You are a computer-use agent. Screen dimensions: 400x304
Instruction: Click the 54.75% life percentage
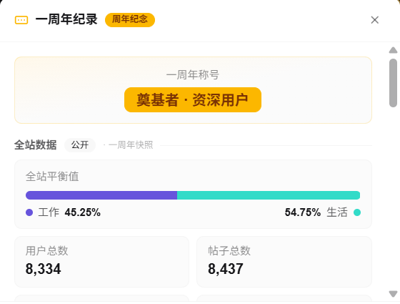tap(303, 212)
